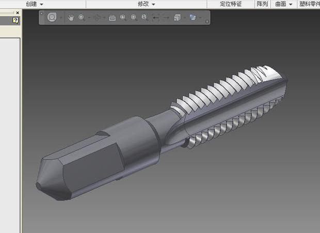Go to the previous view arrow
This screenshot has width=320, height=233.
[x=156, y=18]
